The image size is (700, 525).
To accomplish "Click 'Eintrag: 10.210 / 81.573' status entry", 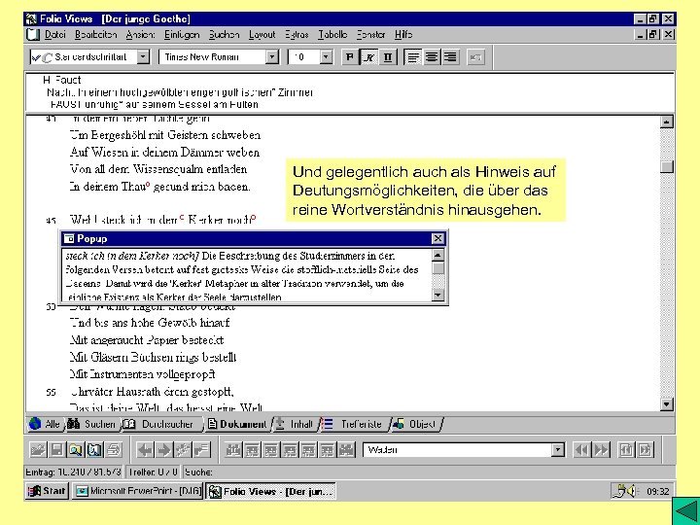I will point(74,472).
